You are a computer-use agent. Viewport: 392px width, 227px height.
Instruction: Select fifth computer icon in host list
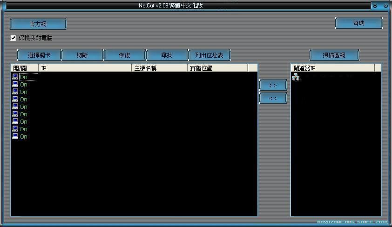click(x=15, y=107)
